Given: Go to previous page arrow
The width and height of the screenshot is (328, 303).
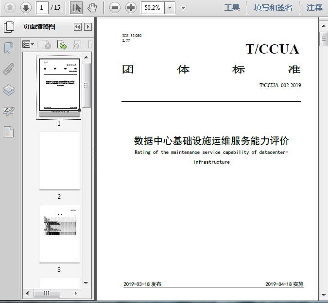Looking at the screenshot, I should click(x=10, y=8).
